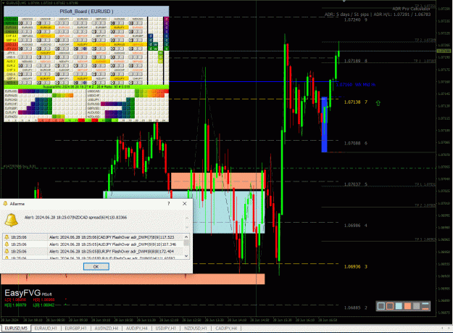Click the bell icon beside the AUDJPY alert row
Image resolution: width=453 pixels, height=333 pixels.
pyautogui.click(x=7, y=244)
